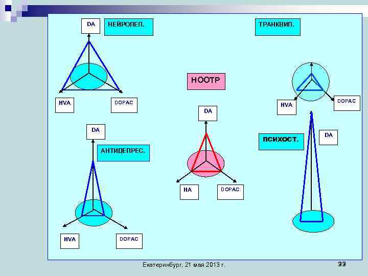Image resolution: width=368 pixels, height=276 pixels.
Task: Click the HA box of the nootropic diagram
Action: (x=189, y=192)
